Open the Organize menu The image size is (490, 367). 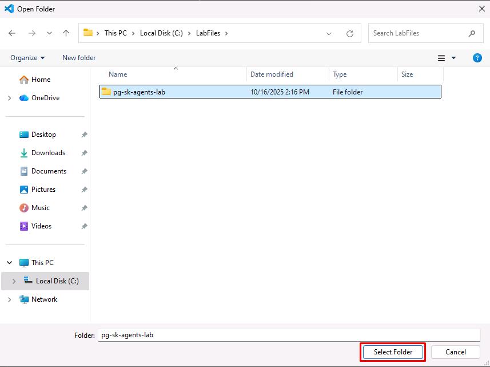(27, 58)
